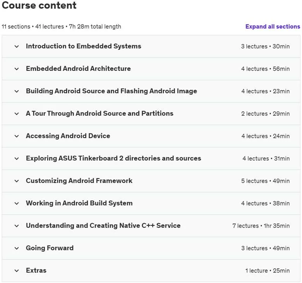Image resolution: width=302 pixels, height=283 pixels.
Task: Click chevron beside Native C++ Service section
Action: [x=17, y=226]
